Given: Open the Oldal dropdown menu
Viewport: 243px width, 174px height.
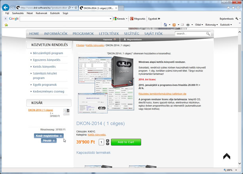Looking at the screenshot, I should tap(199, 25).
